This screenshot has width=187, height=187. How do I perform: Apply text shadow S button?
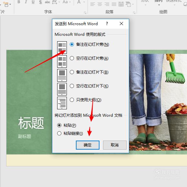(40, 2)
